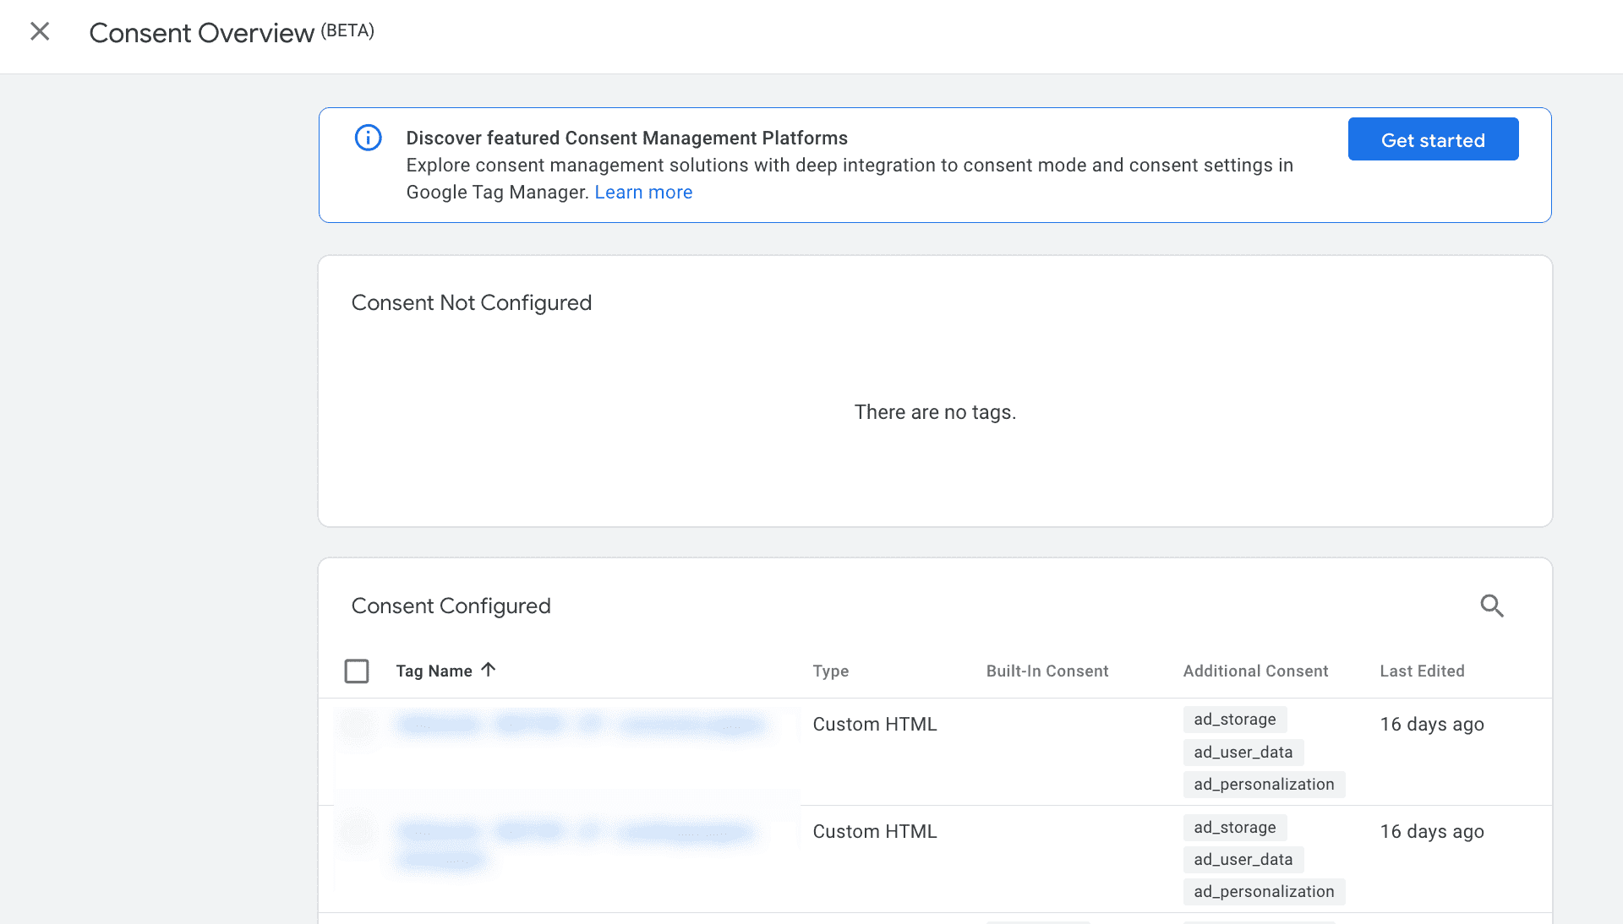Select ad_personalization chip in second row
This screenshot has width=1623, height=924.
coord(1264,891)
